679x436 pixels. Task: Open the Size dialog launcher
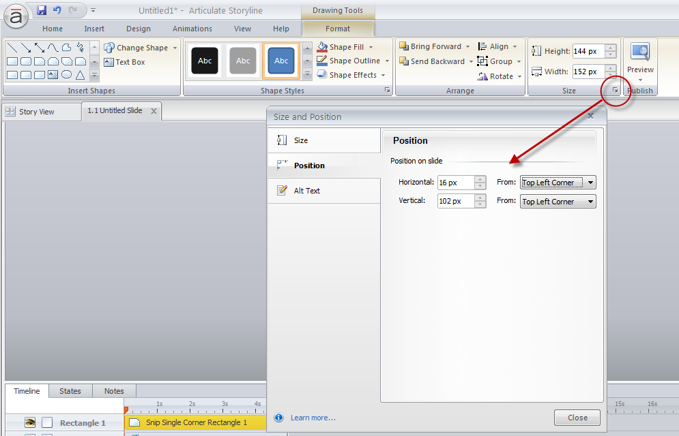615,90
